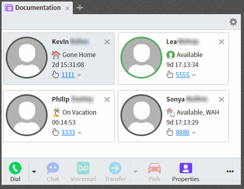The image size is (244, 189).
Task: Click the 9d 17:13:34 timer
Action: 182,65
